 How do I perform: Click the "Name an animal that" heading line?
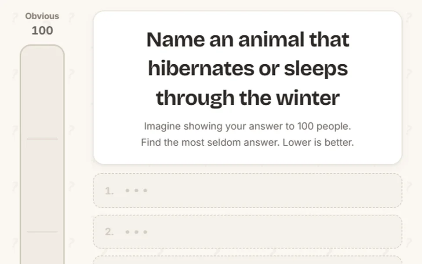point(248,40)
